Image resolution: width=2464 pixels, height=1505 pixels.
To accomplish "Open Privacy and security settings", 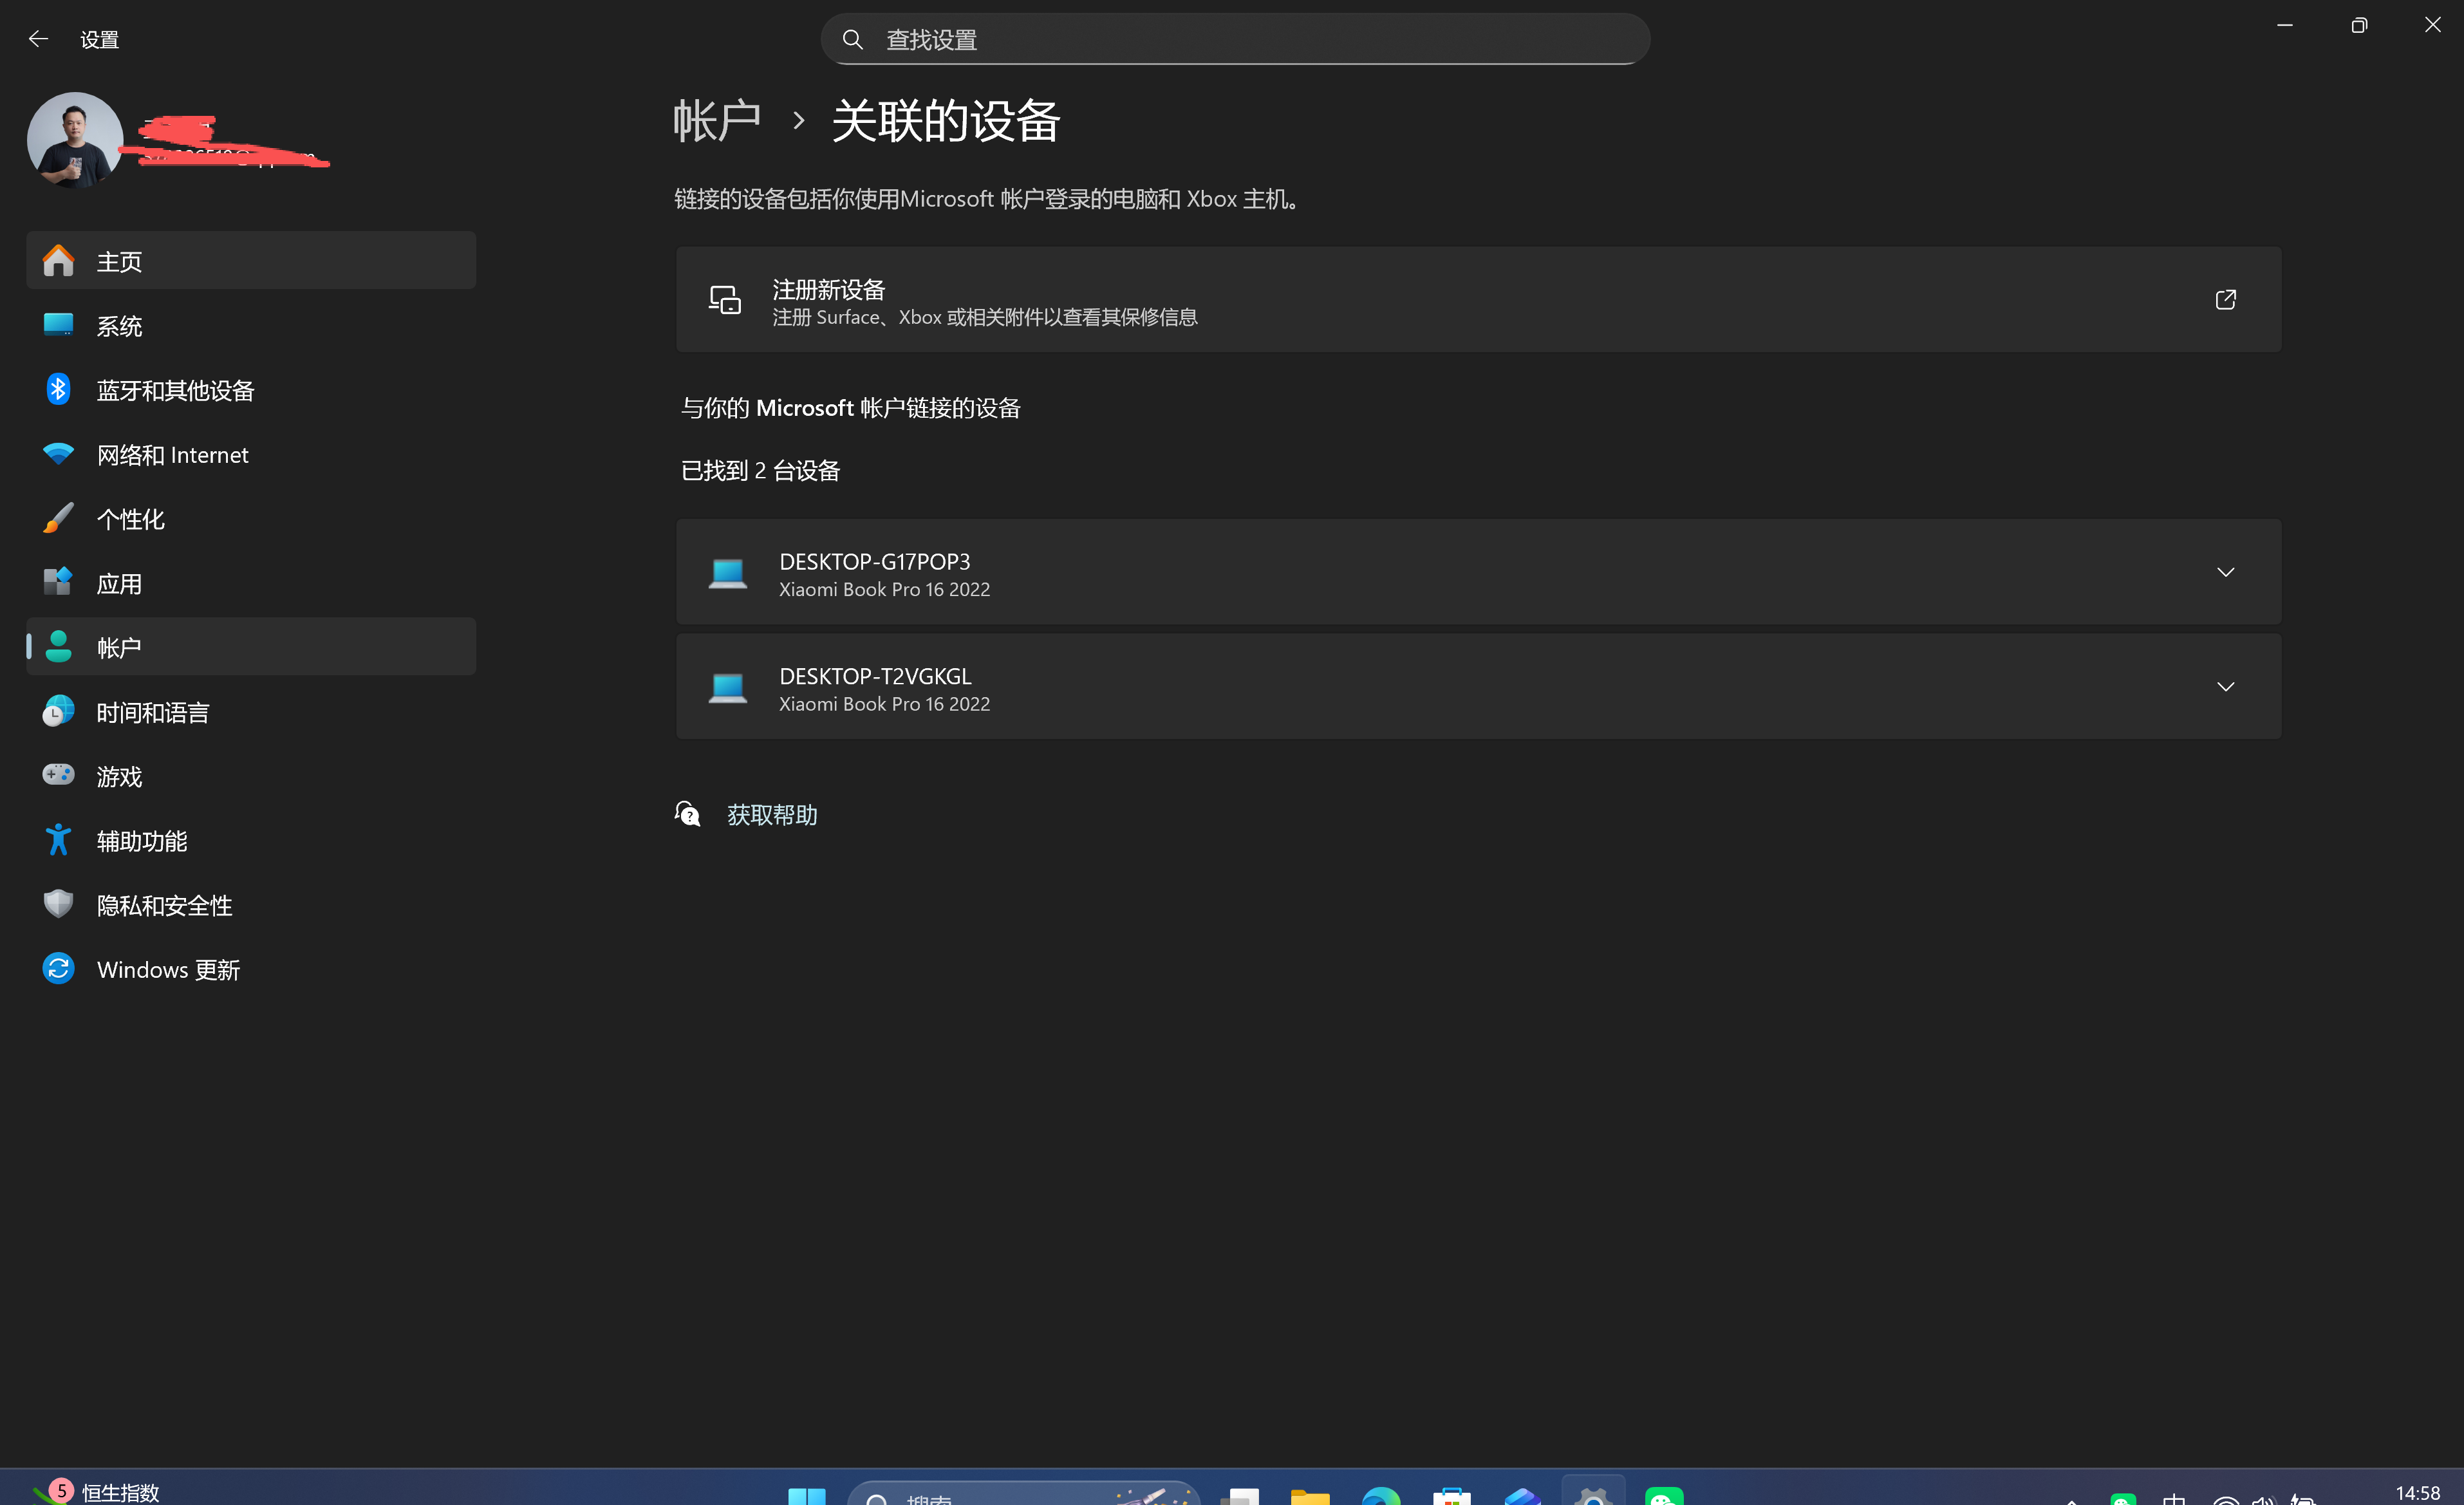I will pyautogui.click(x=163, y=904).
